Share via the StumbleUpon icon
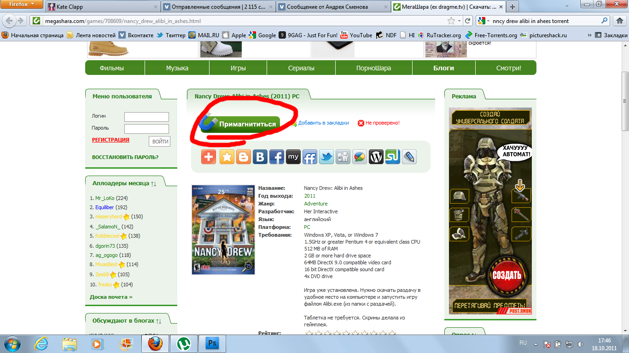Image resolution: width=629 pixels, height=353 pixels. click(393, 157)
